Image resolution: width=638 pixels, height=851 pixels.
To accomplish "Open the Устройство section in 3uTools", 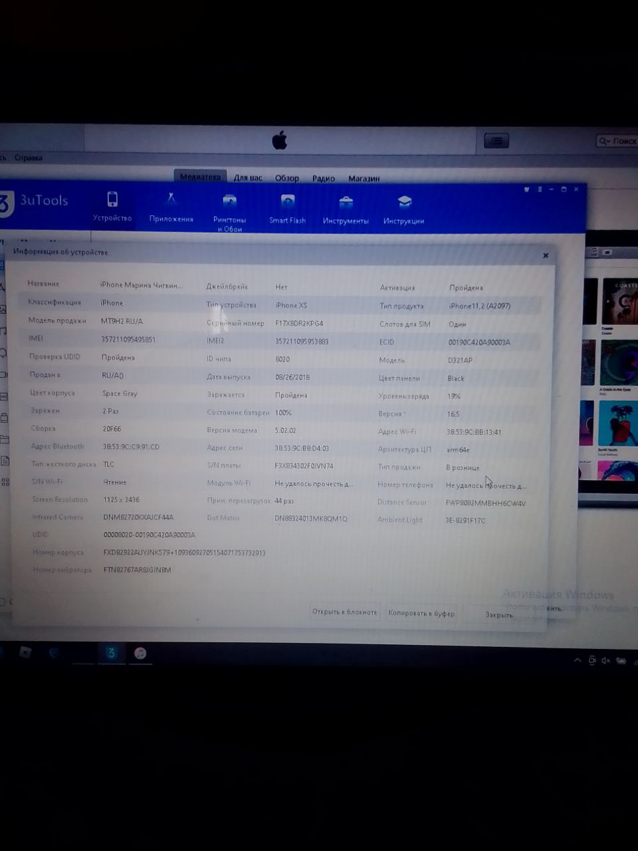I will pos(112,207).
